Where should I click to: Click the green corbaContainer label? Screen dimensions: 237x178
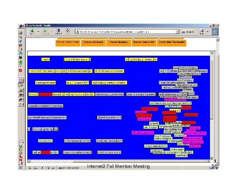(x=163, y=138)
